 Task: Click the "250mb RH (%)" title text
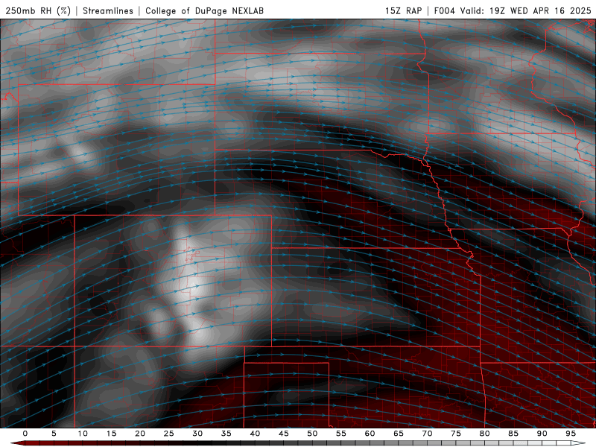(x=38, y=10)
